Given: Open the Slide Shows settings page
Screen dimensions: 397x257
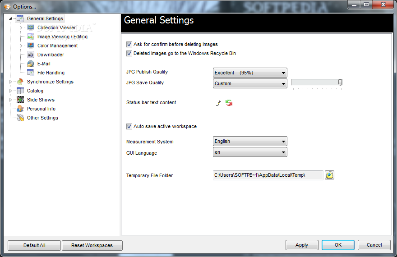Looking at the screenshot, I should 41,100.
